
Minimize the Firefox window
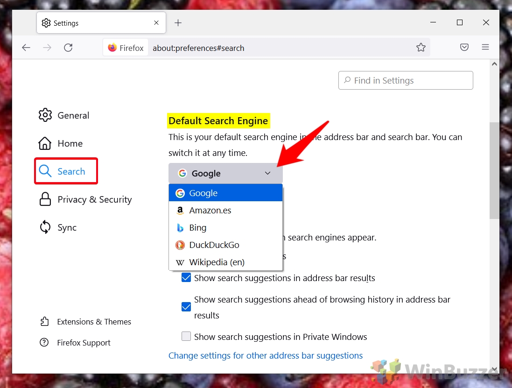tap(433, 22)
